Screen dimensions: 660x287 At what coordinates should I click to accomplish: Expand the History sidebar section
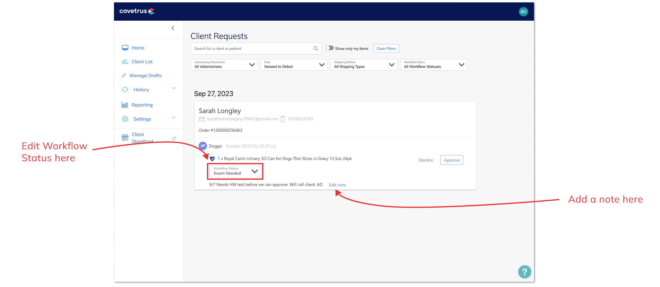pyautogui.click(x=174, y=88)
